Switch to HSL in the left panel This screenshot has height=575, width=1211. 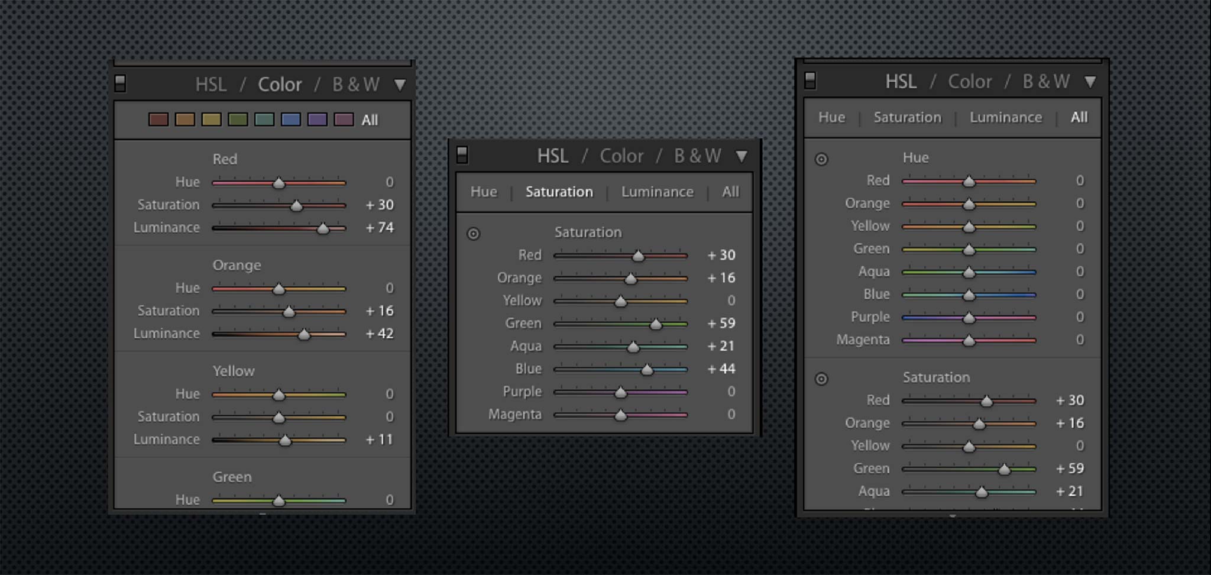point(211,85)
